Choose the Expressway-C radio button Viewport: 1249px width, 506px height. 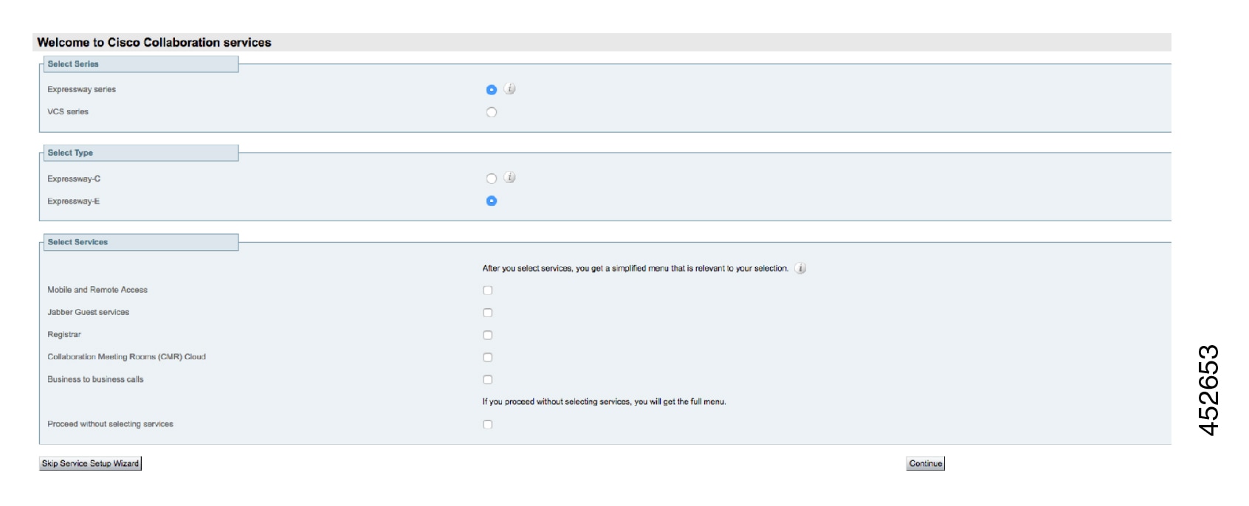click(492, 179)
